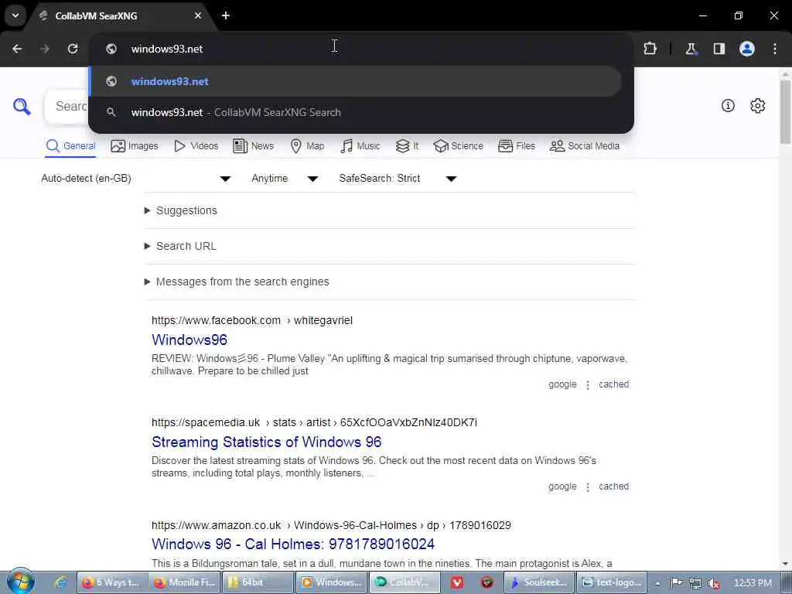This screenshot has height=594, width=792.
Task: Reload the current page
Action: pyautogui.click(x=73, y=49)
